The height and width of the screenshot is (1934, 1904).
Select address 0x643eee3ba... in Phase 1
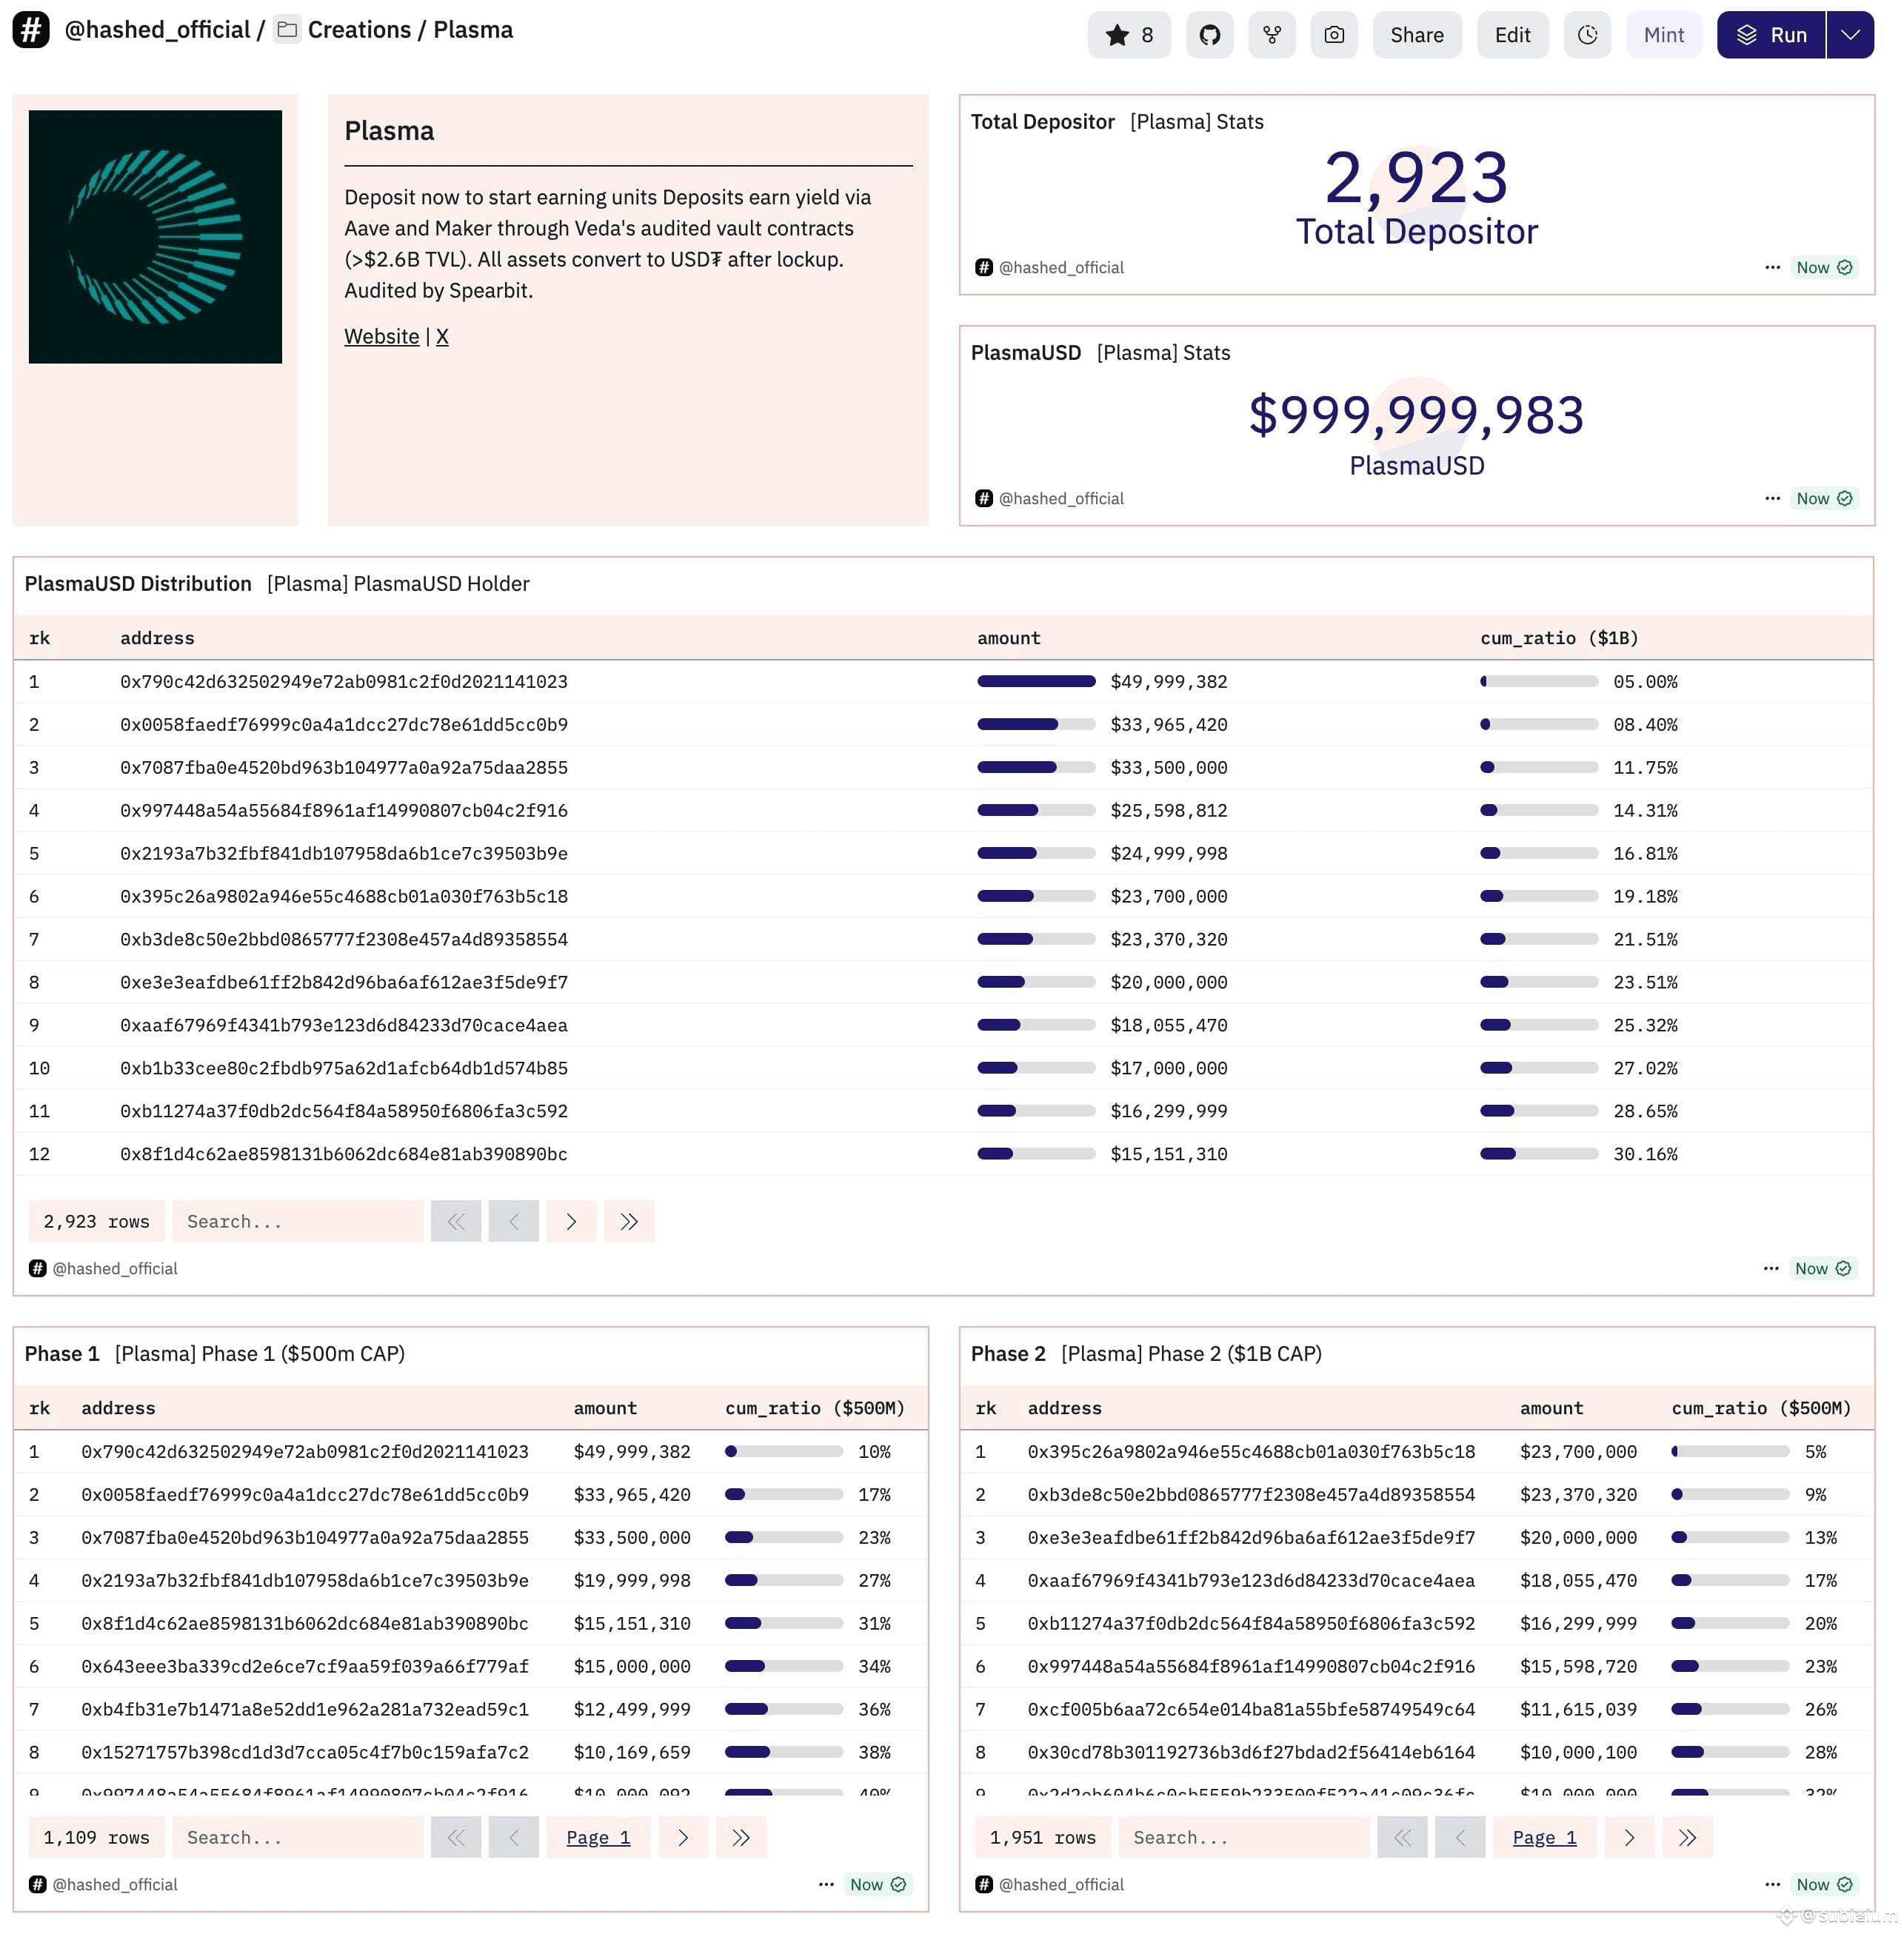point(305,1666)
